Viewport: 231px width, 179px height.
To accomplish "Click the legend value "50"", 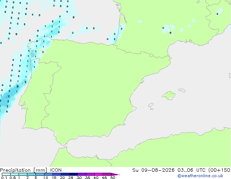I will tap(113, 178).
